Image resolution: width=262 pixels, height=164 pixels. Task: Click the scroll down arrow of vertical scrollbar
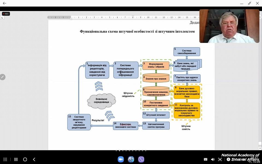point(260,148)
